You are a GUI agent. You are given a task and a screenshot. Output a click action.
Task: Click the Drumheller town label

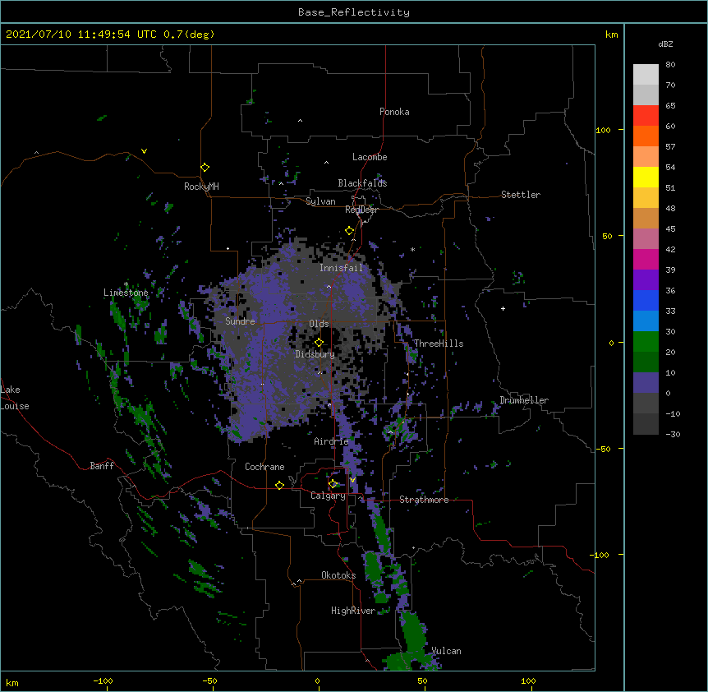point(524,400)
